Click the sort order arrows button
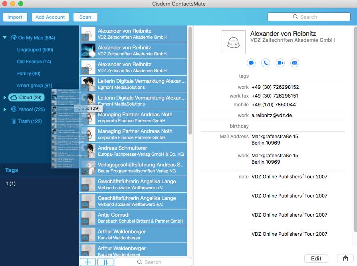357x266 pixels. click(105, 262)
